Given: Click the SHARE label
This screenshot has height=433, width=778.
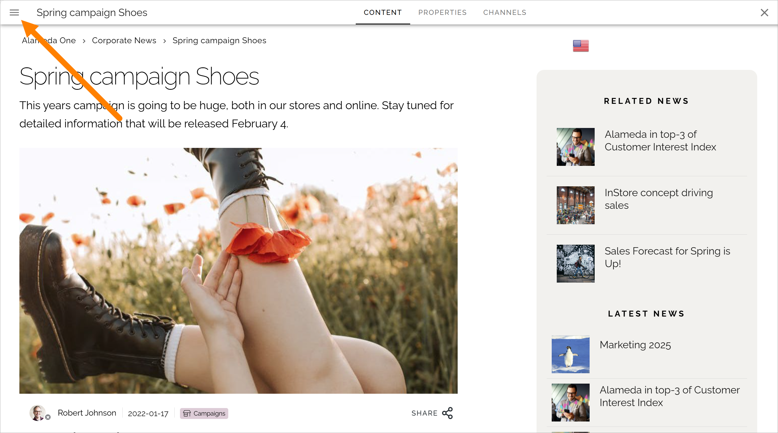Looking at the screenshot, I should (424, 413).
